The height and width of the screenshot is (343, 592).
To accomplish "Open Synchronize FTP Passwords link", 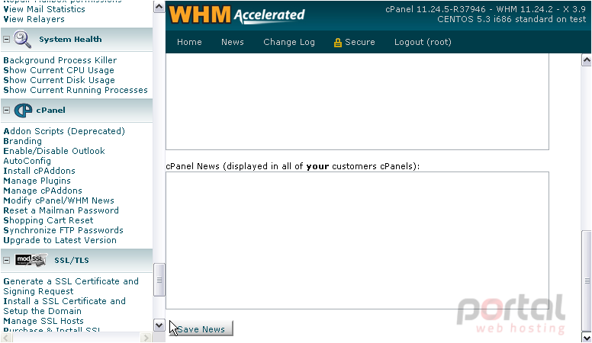I will [x=63, y=230].
